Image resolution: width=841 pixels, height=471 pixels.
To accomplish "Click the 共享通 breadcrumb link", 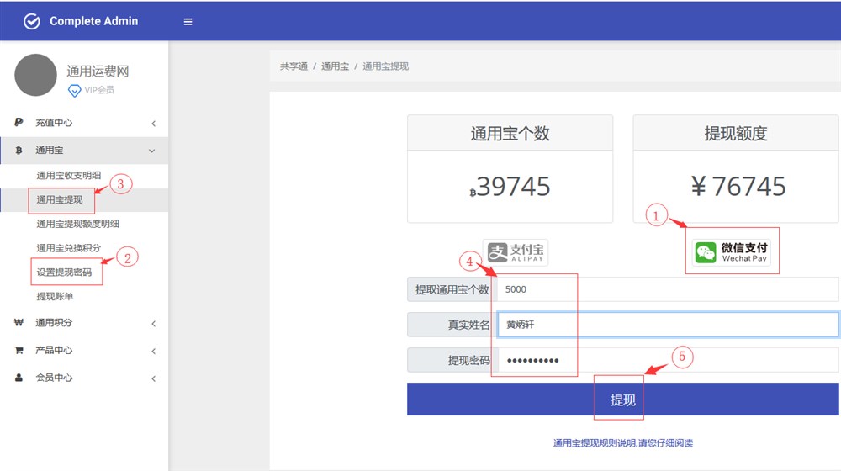I will 294,66.
